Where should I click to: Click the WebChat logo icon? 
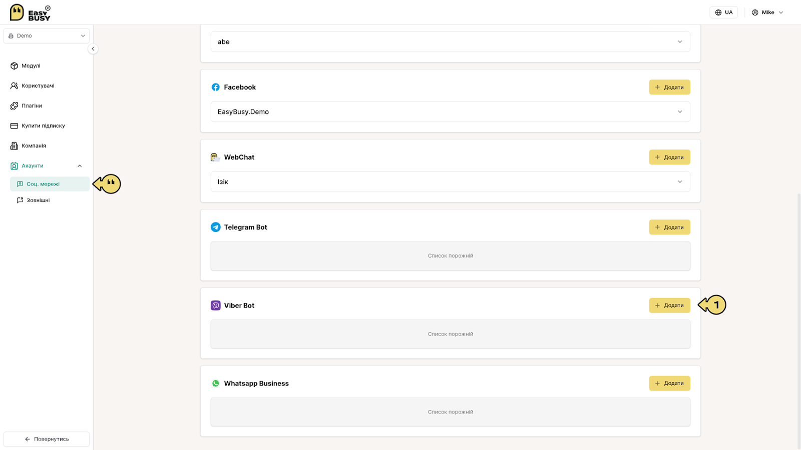(x=215, y=157)
